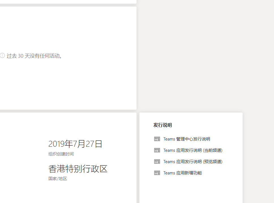Screen dimensions: 274x203
Task: Open Teams 应用发行说明 (预览频道) link
Action: click(193, 162)
